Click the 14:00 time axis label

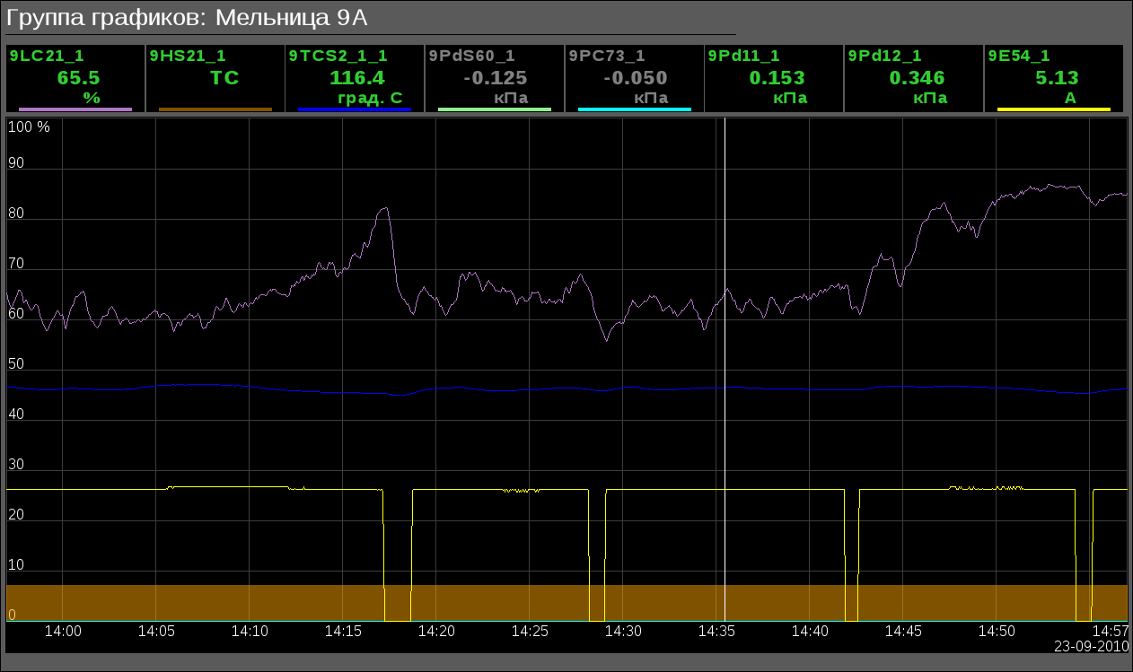click(x=63, y=632)
